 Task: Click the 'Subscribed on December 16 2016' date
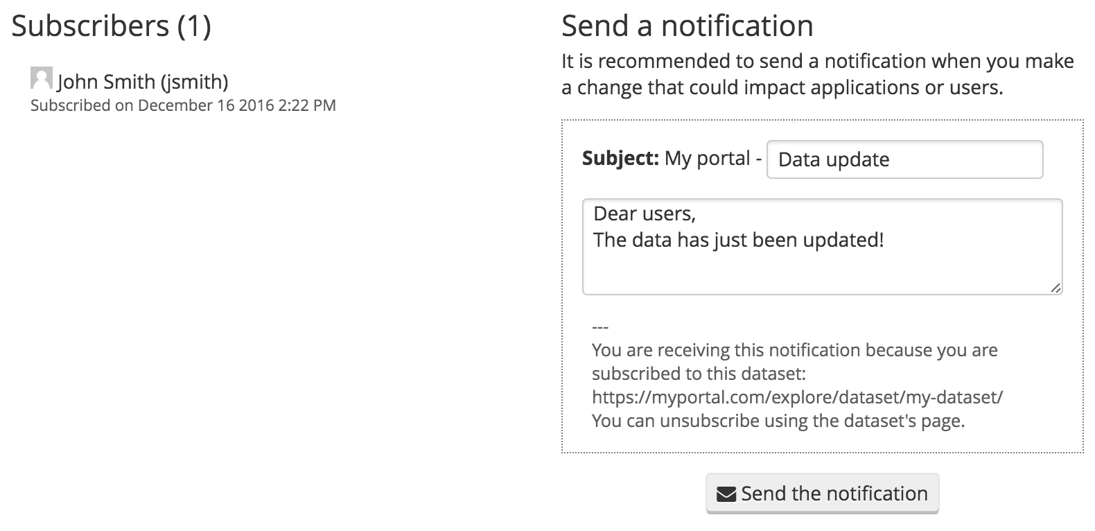click(x=183, y=105)
